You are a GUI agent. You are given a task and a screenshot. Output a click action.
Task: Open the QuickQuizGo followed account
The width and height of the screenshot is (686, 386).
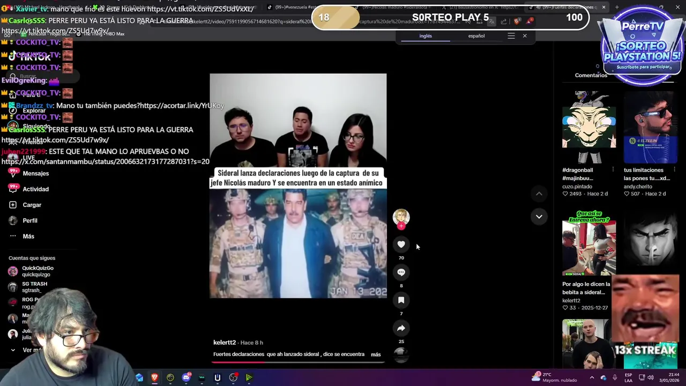pyautogui.click(x=31, y=271)
